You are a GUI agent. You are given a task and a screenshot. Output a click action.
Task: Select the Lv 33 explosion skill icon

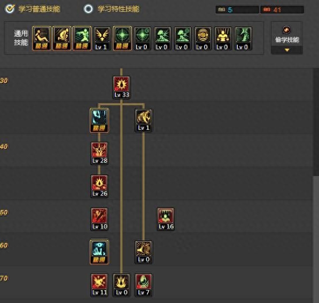[121, 88]
